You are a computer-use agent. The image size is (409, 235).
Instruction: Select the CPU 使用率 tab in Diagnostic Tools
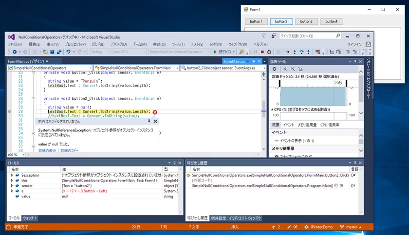point(330,125)
